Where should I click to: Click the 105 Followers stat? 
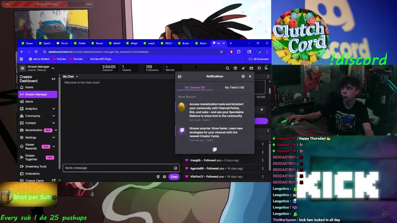tap(152, 68)
